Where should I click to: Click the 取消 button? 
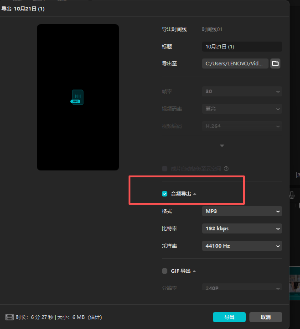pyautogui.click(x=266, y=317)
